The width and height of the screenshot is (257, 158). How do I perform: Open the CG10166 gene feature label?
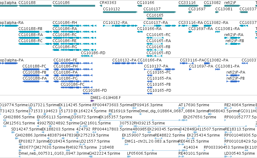pos(146,3)
